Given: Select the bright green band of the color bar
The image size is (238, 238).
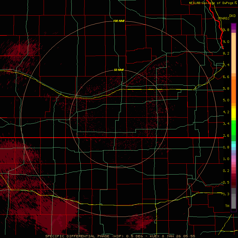Looking at the screenshot, I should pyautogui.click(x=234, y=129).
